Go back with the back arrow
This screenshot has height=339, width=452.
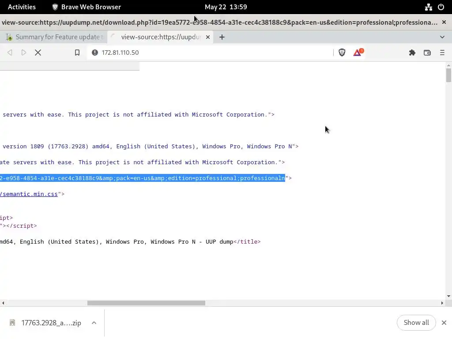point(10,53)
